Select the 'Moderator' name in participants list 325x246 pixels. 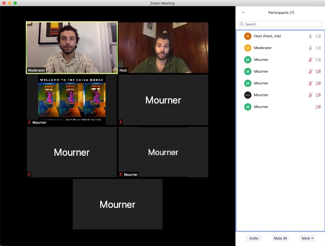tap(263, 48)
